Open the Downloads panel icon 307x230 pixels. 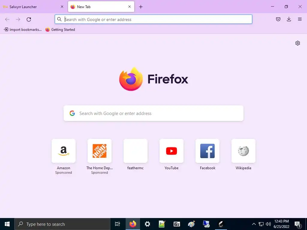coord(289,19)
